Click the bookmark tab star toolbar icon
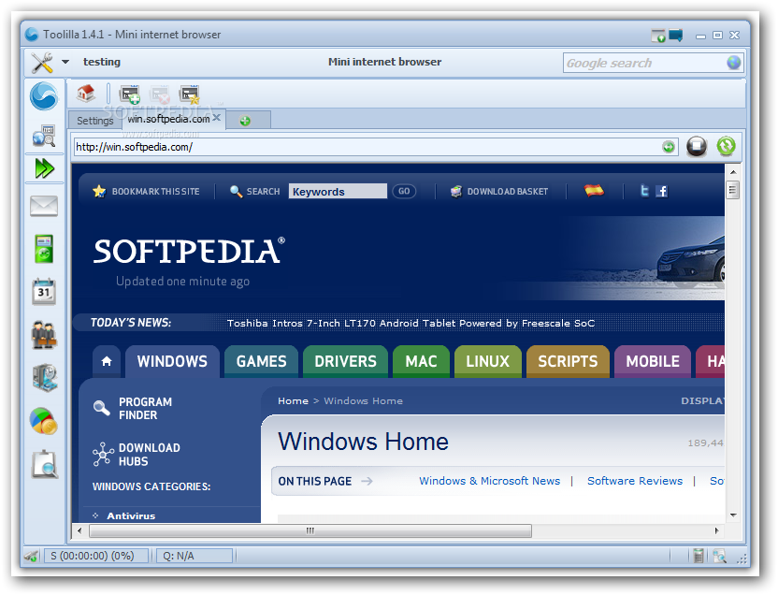This screenshot has height=595, width=778. point(190,94)
